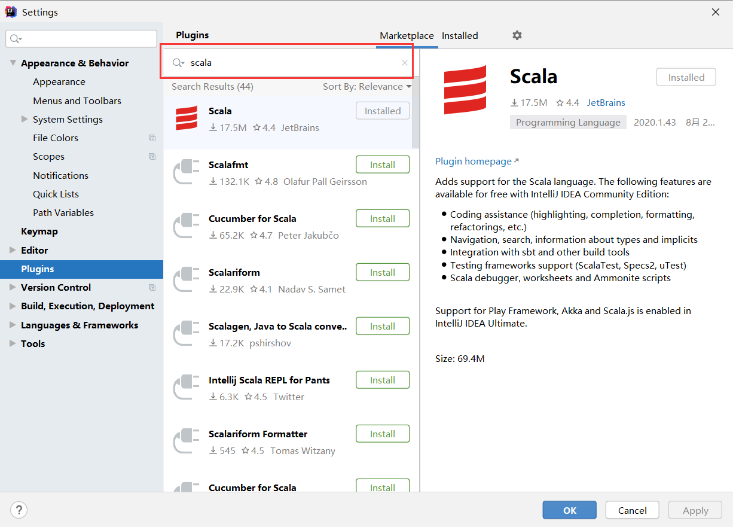Select Intellij Scala REPL for Pants title
This screenshot has width=733, height=527.
[x=269, y=380]
